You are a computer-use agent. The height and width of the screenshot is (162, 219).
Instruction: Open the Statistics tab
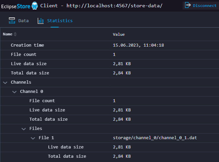click(x=55, y=21)
